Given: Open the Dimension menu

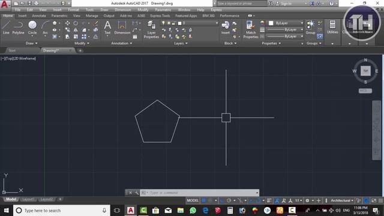Looking at the screenshot, I should (x=123, y=10).
